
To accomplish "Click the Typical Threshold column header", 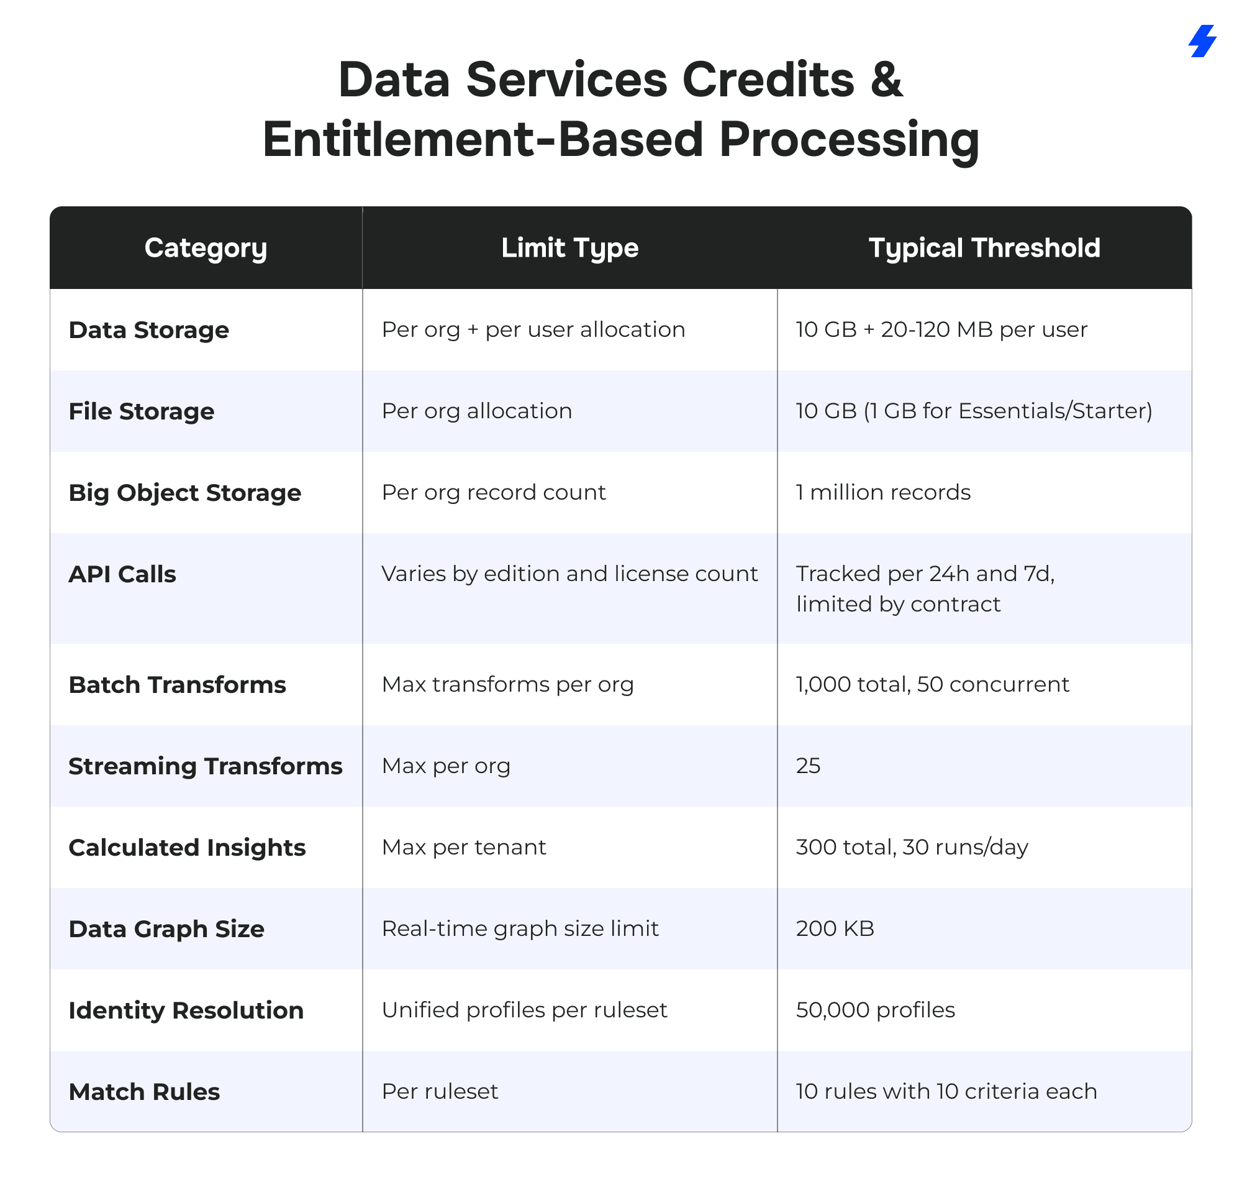I will (983, 247).
